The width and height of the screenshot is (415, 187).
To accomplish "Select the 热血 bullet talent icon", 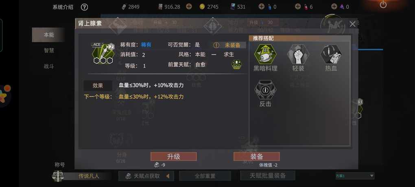I will [x=331, y=54].
